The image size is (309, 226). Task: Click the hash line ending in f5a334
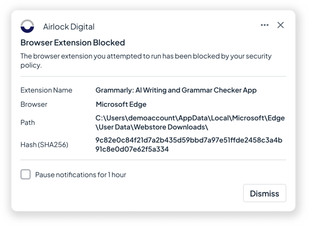[132, 150]
